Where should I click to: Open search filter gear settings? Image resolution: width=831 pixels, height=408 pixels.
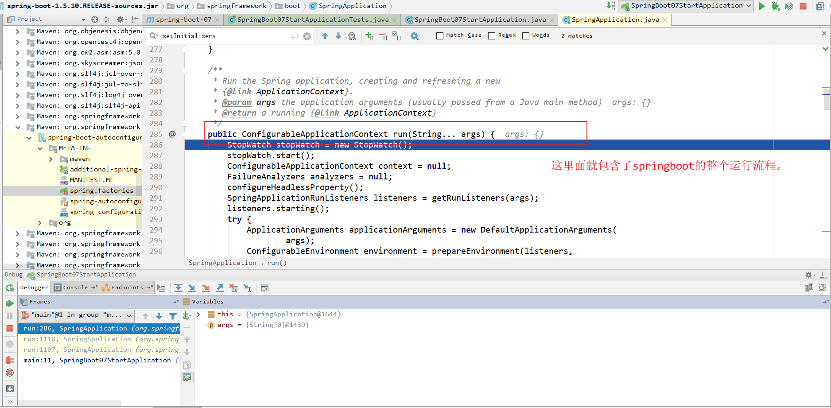[x=415, y=36]
